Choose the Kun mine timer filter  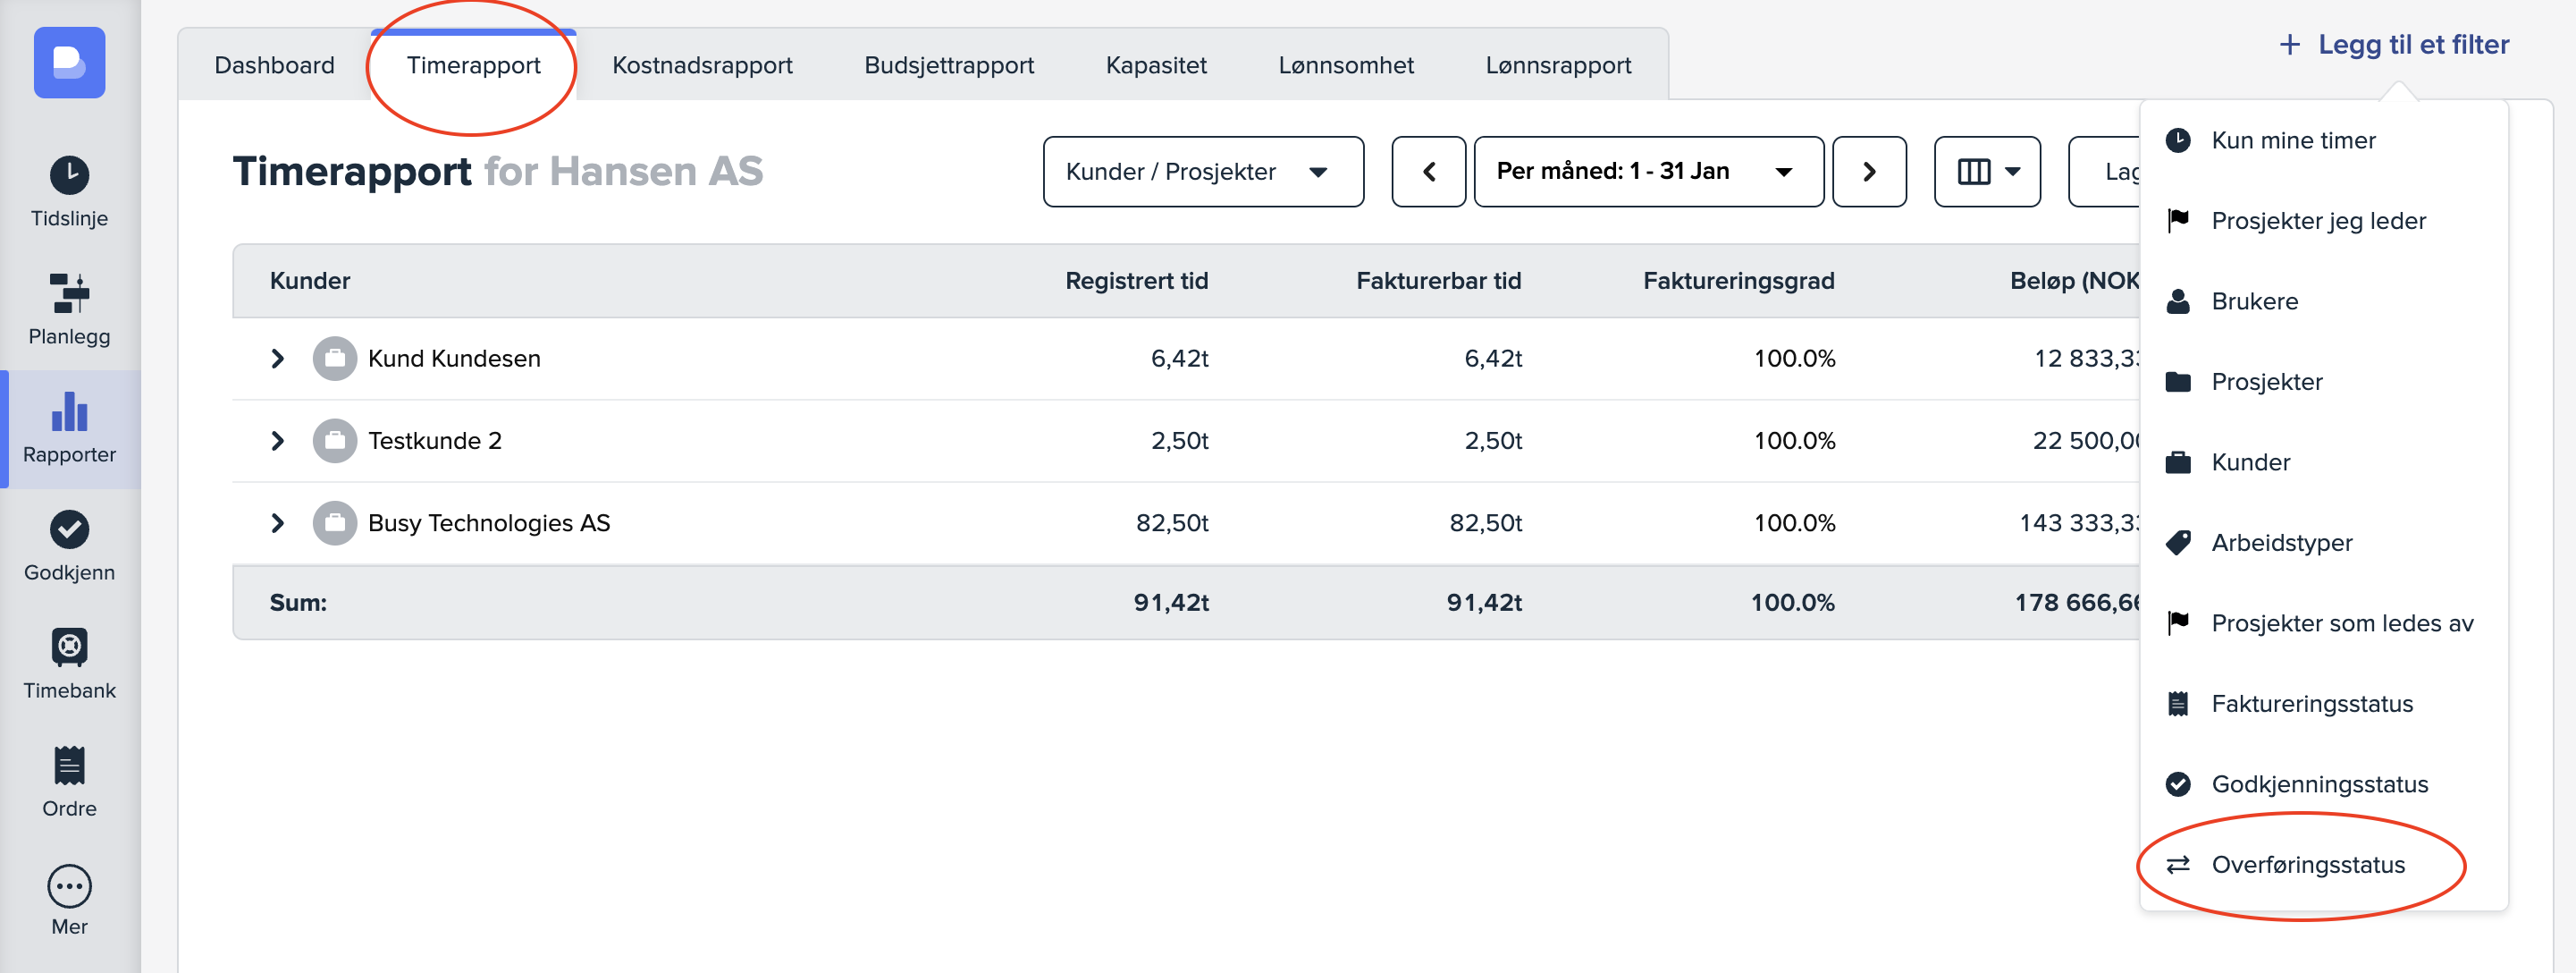coord(2292,140)
